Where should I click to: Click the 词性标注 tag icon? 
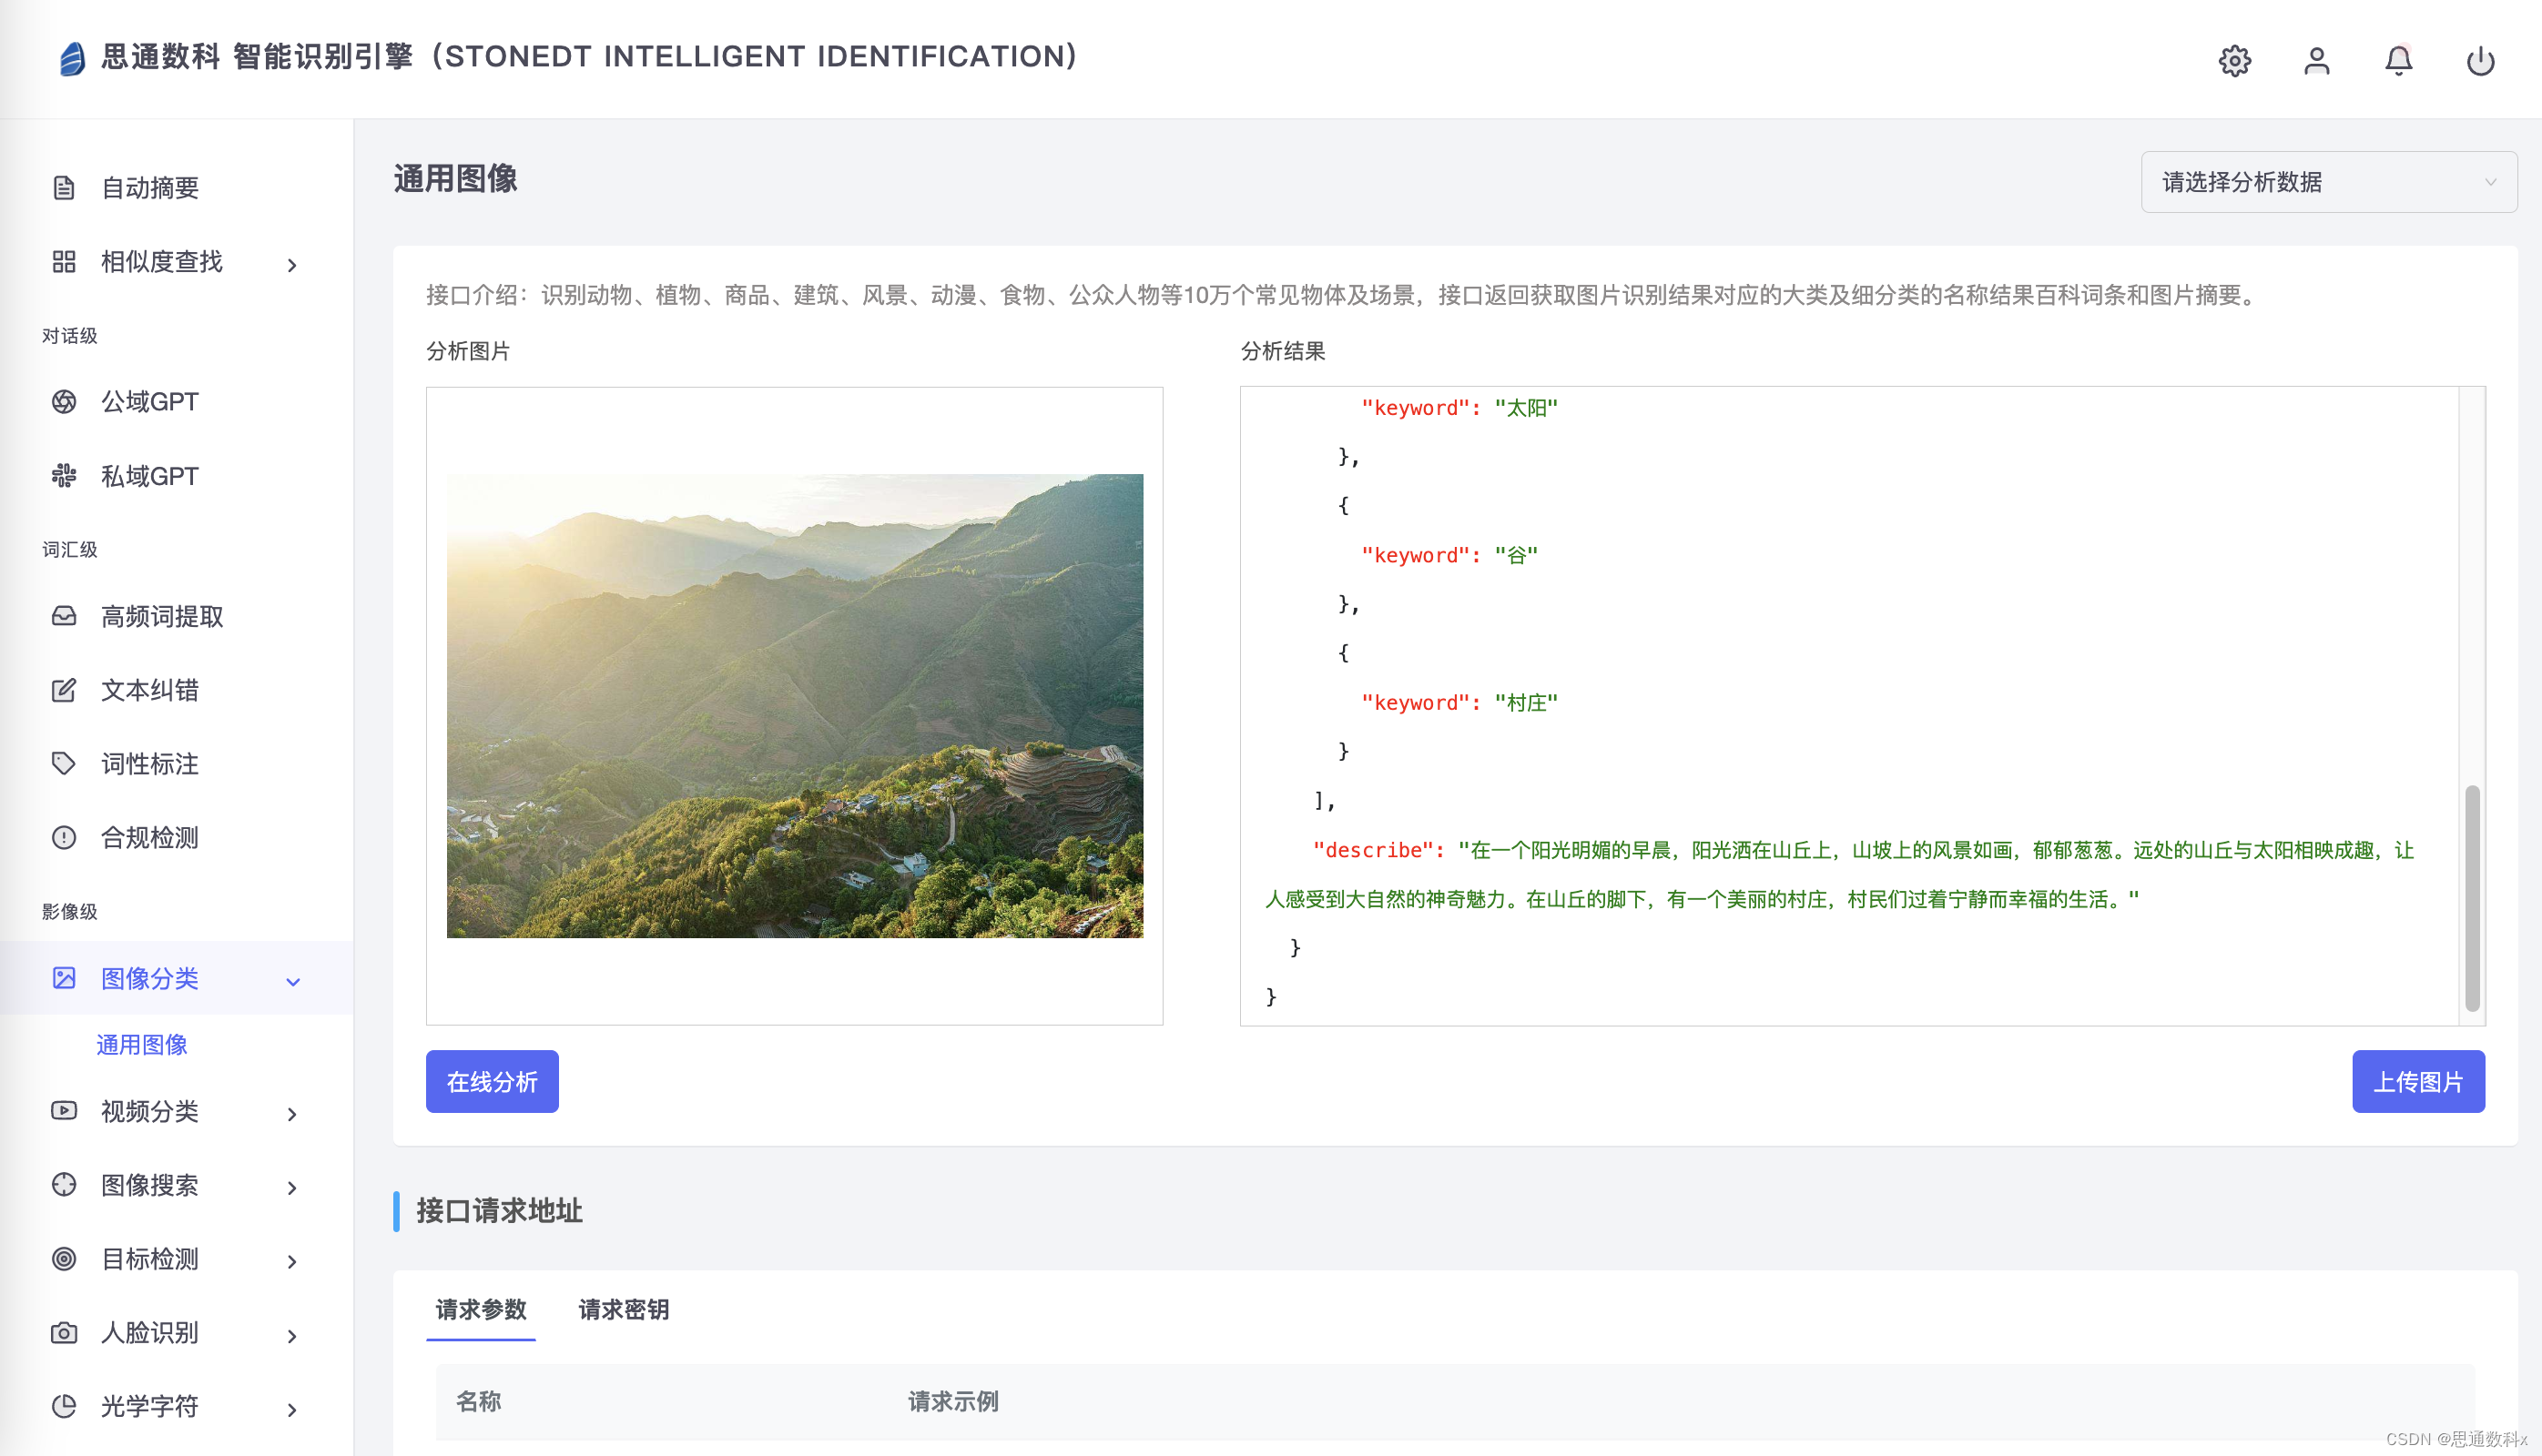coord(64,764)
